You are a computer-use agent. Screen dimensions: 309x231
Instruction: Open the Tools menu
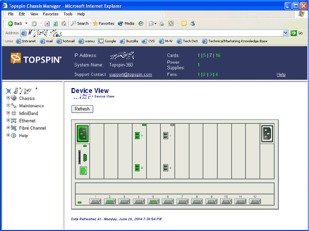pyautogui.click(x=68, y=14)
